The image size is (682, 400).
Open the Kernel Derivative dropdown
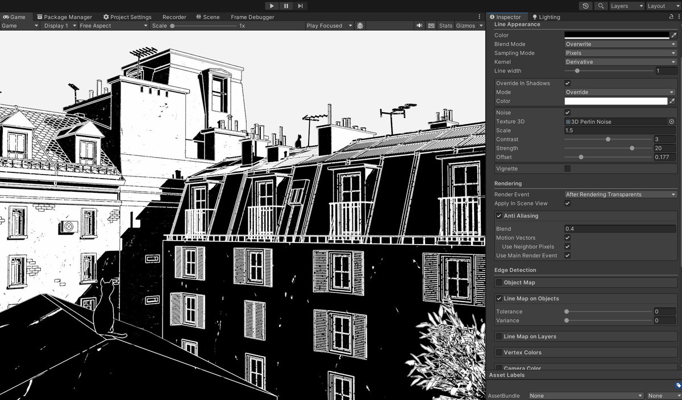[x=621, y=61]
